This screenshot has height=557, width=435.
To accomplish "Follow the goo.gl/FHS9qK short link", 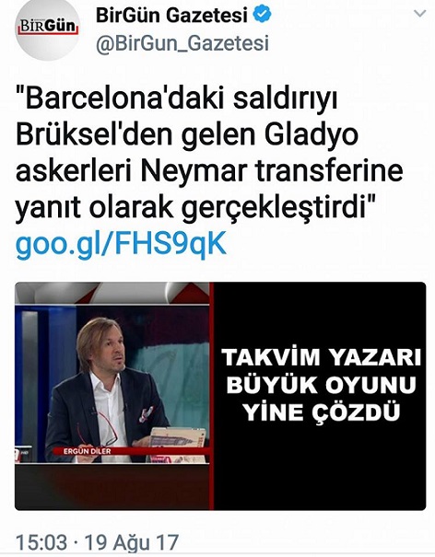I will tap(121, 244).
